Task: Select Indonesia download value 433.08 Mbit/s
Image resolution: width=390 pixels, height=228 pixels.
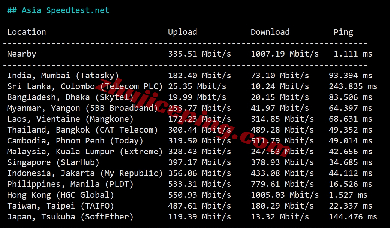Action: coord(282,173)
